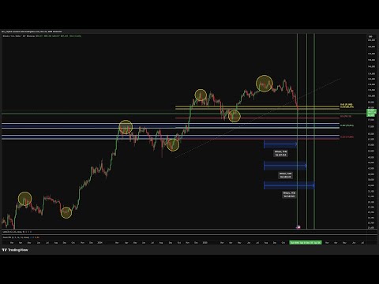Select the longest blue date-range measurement bar

[x=289, y=185]
